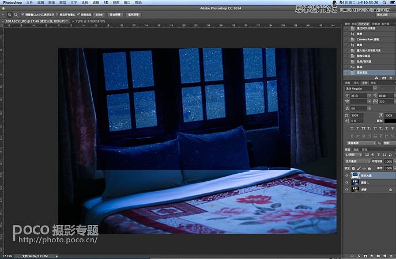
Task: Click the first crop history state icon
Action: coord(353,34)
